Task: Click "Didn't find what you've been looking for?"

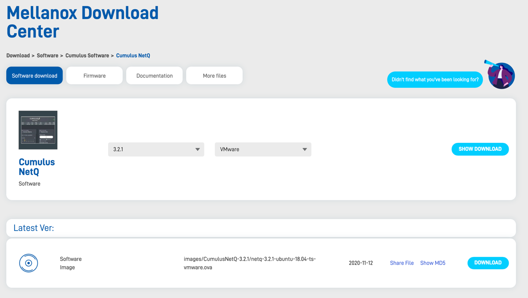Action: (x=435, y=80)
